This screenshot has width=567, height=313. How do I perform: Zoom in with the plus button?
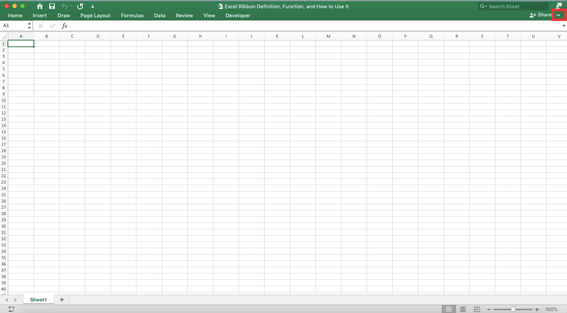(537, 309)
